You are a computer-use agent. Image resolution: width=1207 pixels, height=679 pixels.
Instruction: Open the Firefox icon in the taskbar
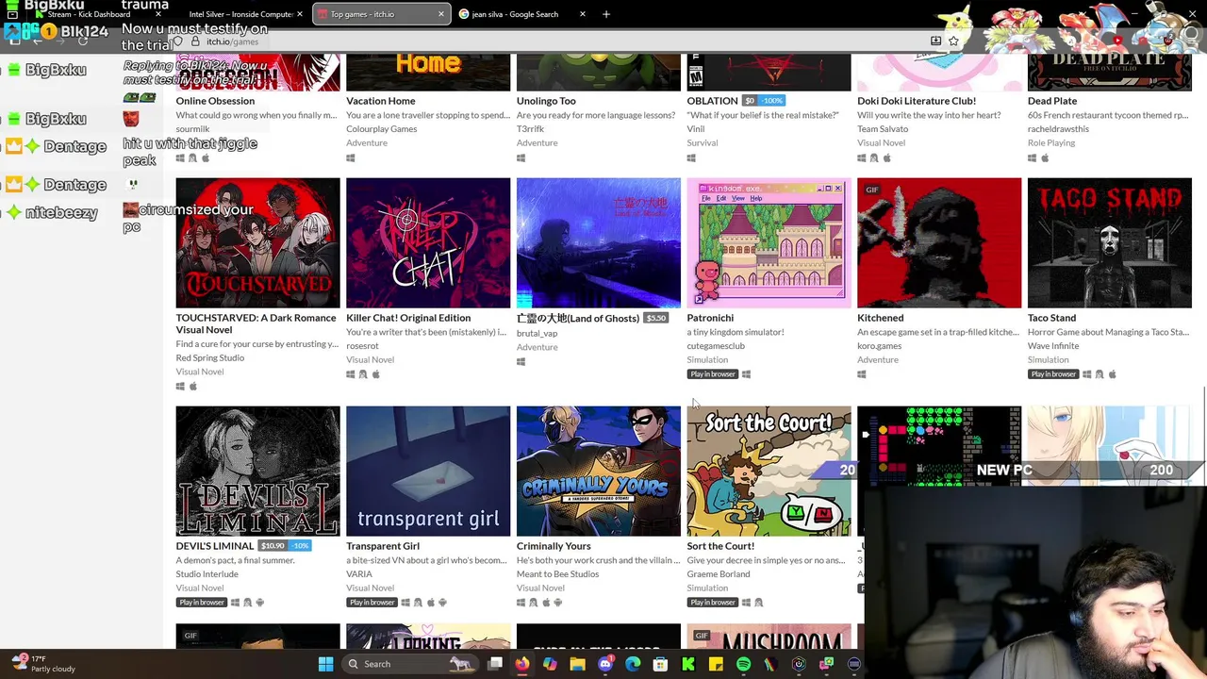coord(521,664)
